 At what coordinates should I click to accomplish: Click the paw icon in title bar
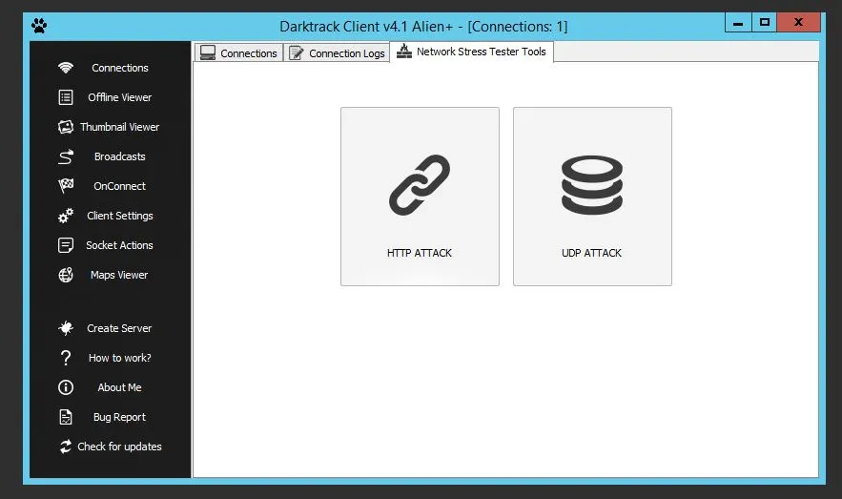(39, 25)
